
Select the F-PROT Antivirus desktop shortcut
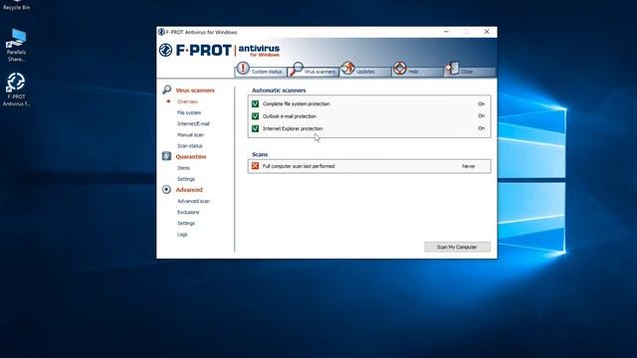(16, 89)
